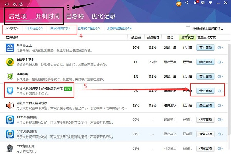The height and width of the screenshot is (154, 231).
Task: Click the 阿里巴巴网购安全 yen shield icon
Action: (x=10, y=91)
